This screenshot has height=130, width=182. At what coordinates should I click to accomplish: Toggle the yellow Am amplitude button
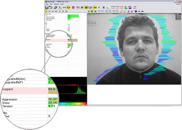pos(95,8)
